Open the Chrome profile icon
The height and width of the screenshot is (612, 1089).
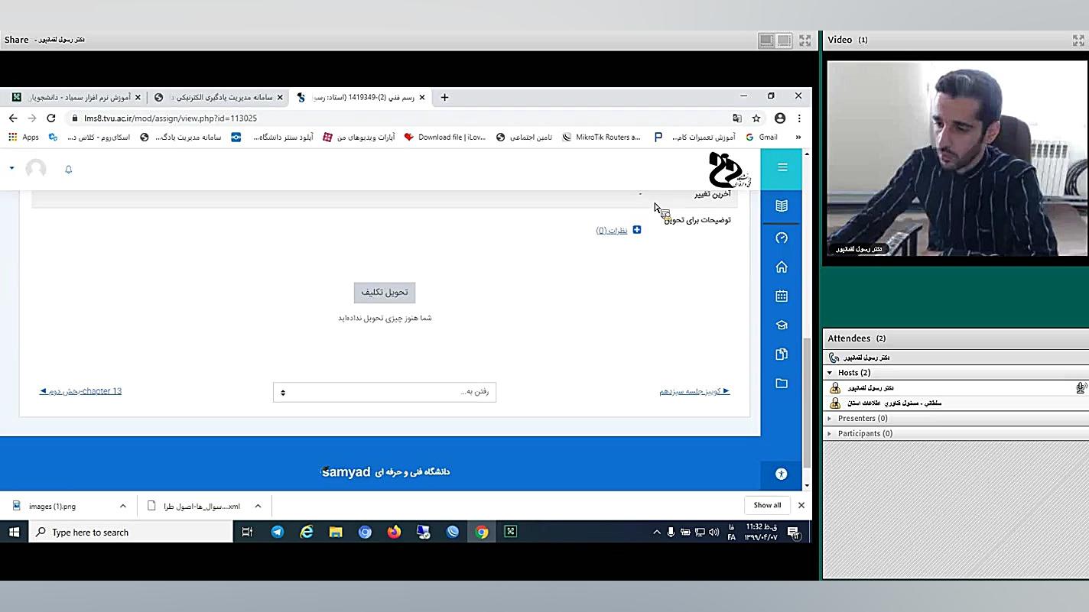point(780,118)
